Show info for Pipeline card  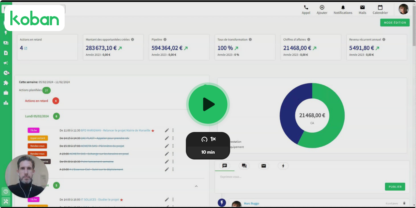(165, 39)
